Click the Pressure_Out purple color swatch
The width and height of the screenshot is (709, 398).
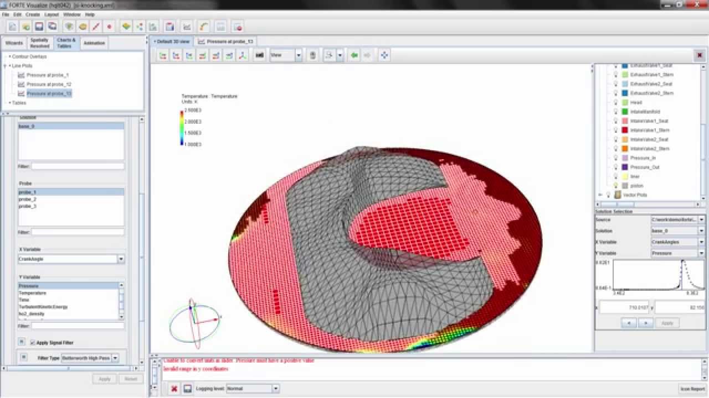[625, 167]
